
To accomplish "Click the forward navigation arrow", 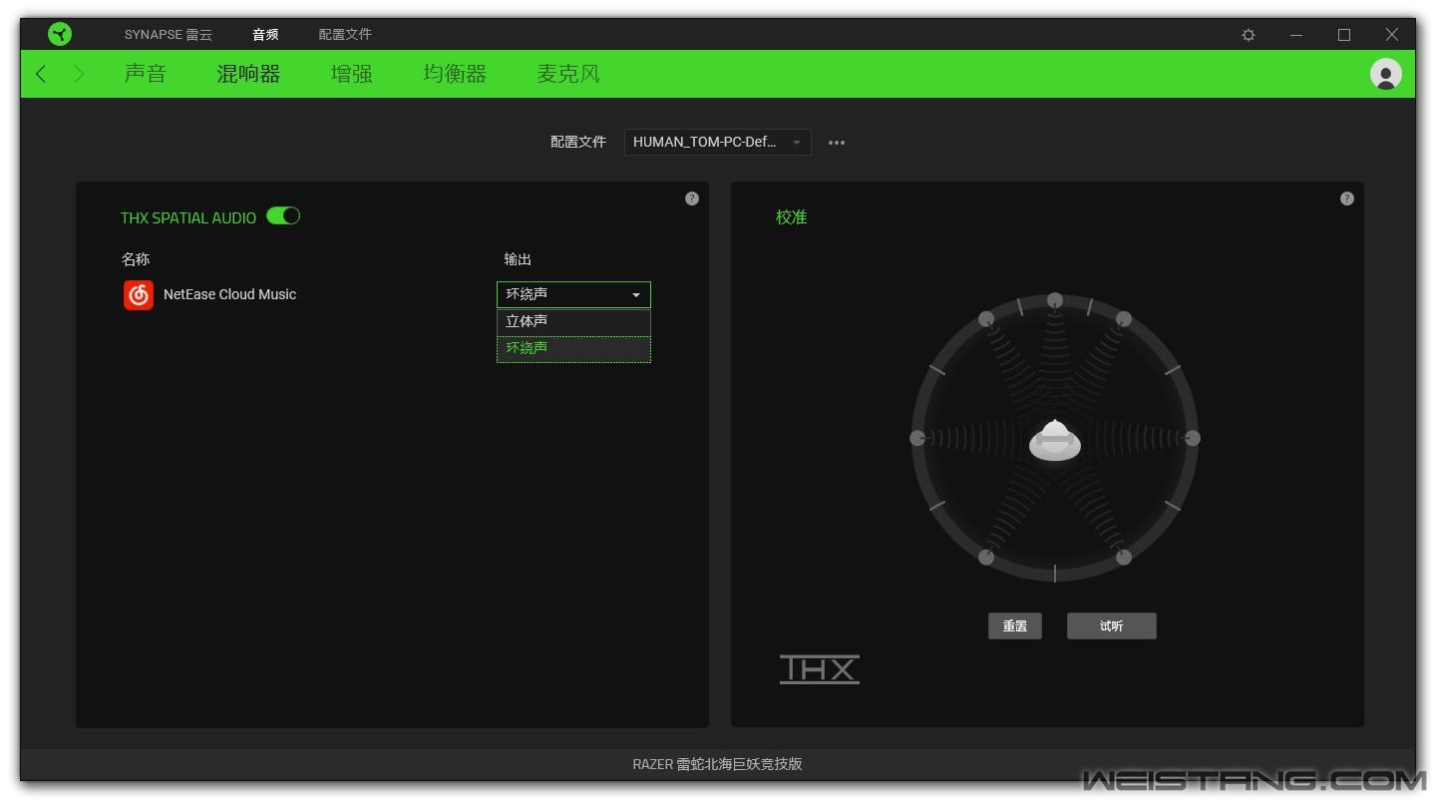I will coord(79,74).
